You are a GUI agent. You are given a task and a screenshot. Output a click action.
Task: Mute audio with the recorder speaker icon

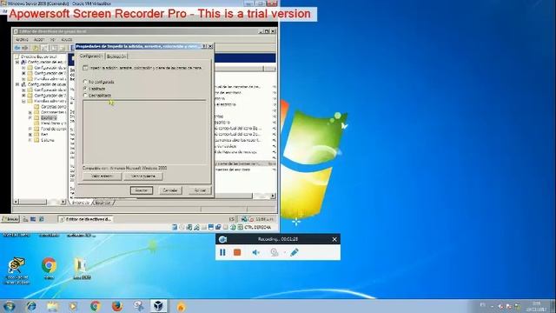click(255, 252)
